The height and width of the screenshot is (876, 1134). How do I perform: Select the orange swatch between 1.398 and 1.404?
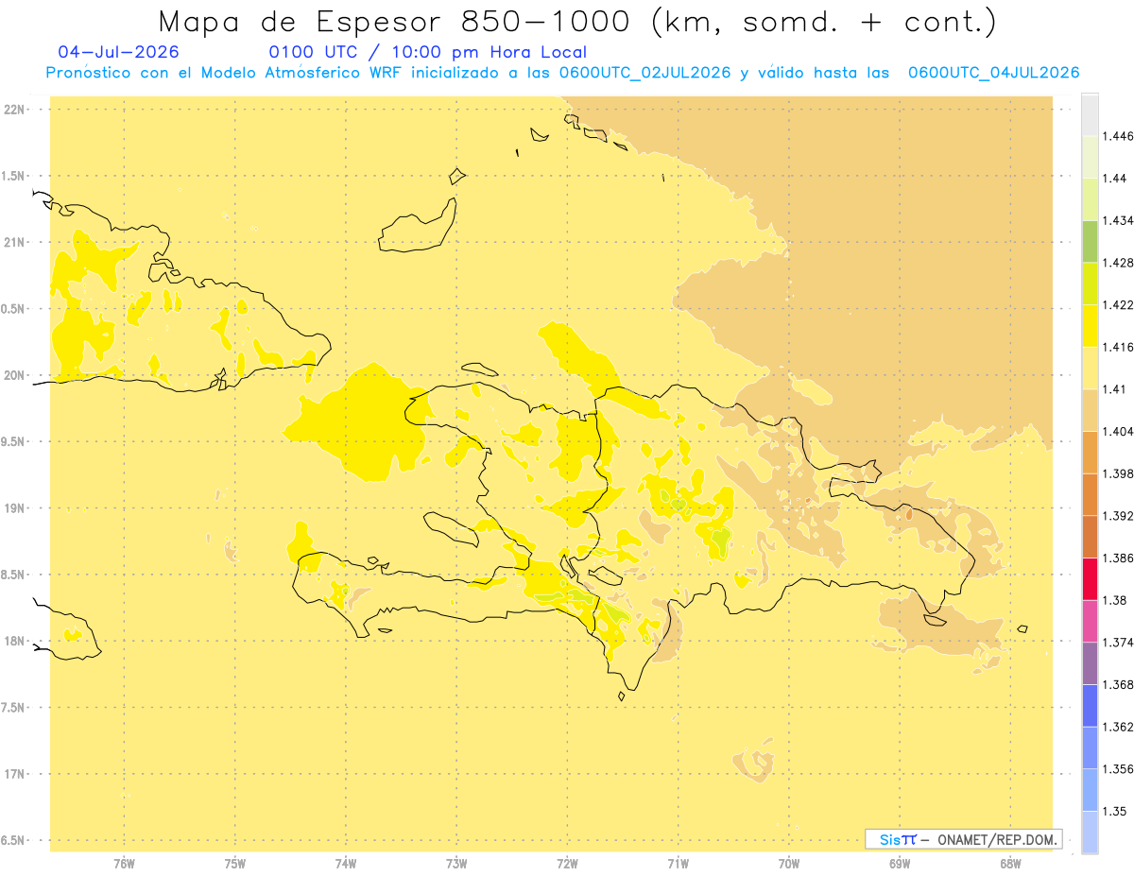[x=1090, y=453]
